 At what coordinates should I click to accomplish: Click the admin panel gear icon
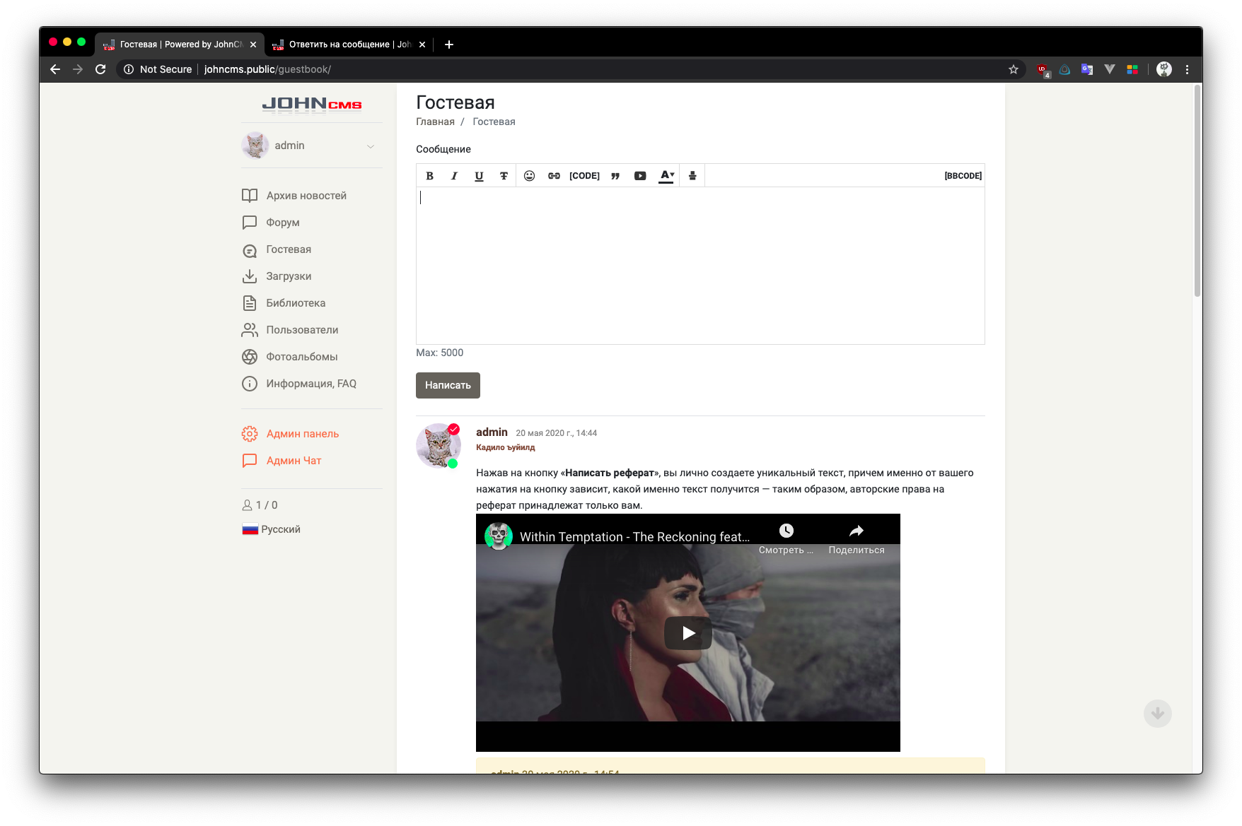click(250, 434)
